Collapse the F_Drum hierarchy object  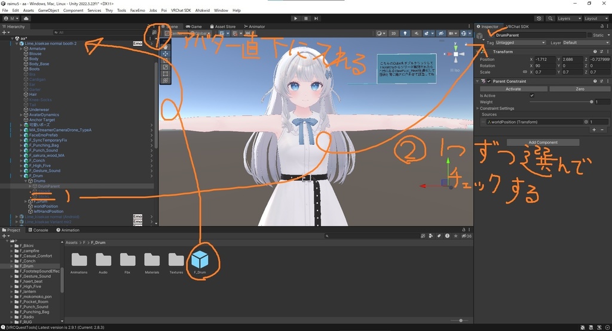tap(22, 175)
